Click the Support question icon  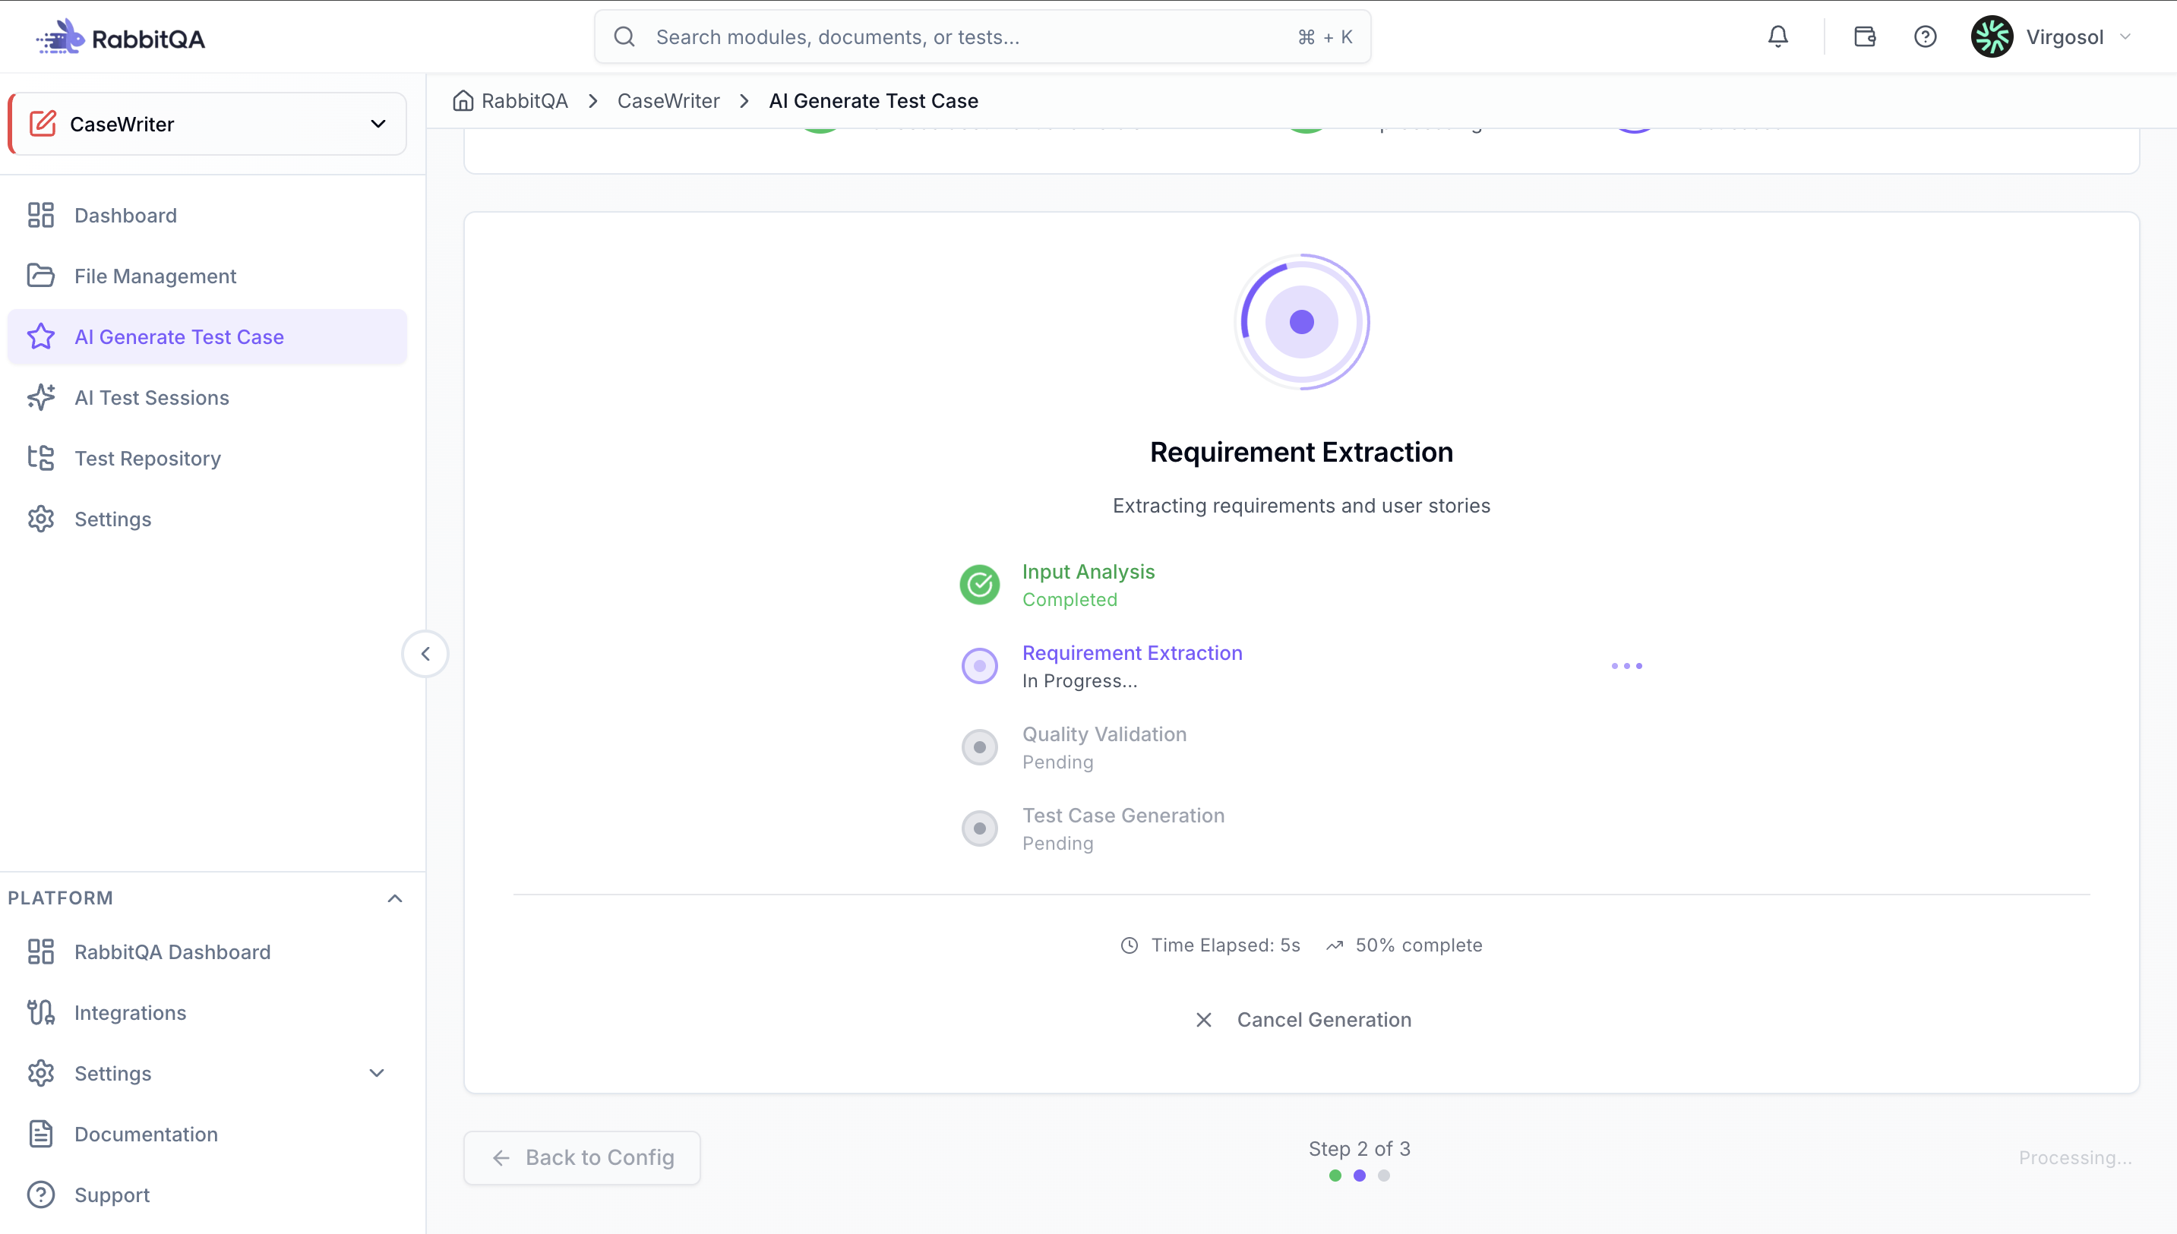click(x=41, y=1195)
